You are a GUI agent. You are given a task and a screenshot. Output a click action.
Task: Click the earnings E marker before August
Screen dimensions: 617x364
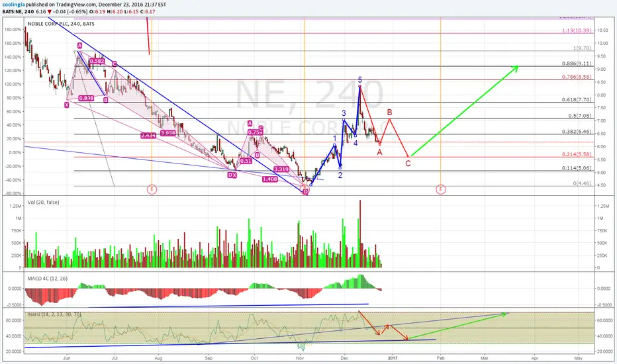152,190
